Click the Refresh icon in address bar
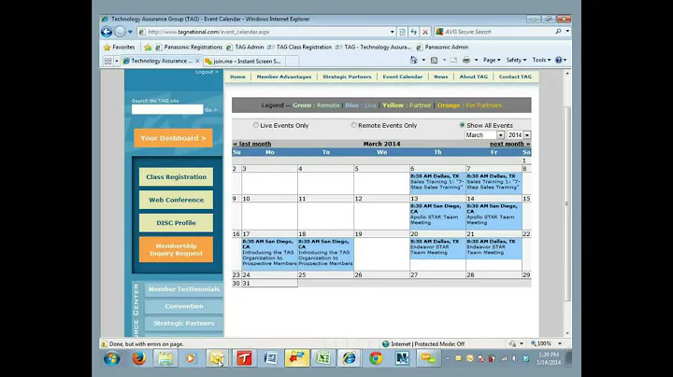The width and height of the screenshot is (673, 377). click(413, 32)
